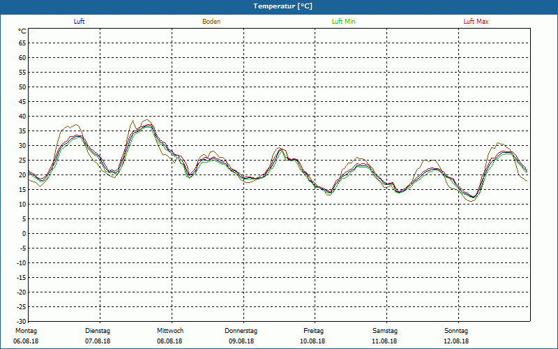The height and width of the screenshot is (349, 558).
Task: Click the Montag day label
Action: tap(26, 331)
